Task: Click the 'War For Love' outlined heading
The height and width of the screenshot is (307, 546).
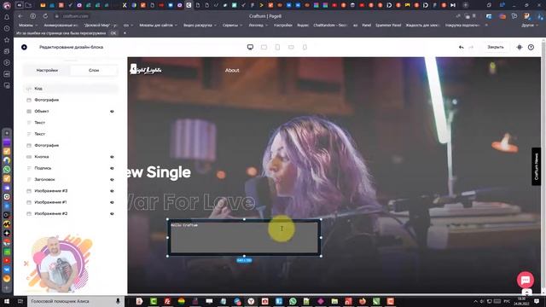Action: 191,202
